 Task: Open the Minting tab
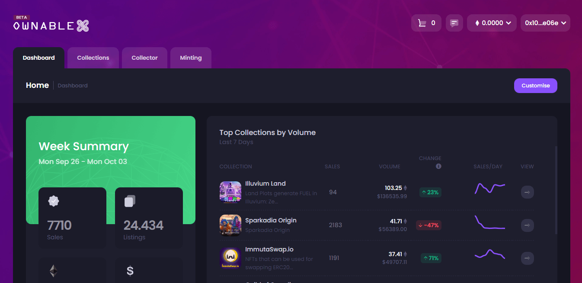[x=191, y=58]
